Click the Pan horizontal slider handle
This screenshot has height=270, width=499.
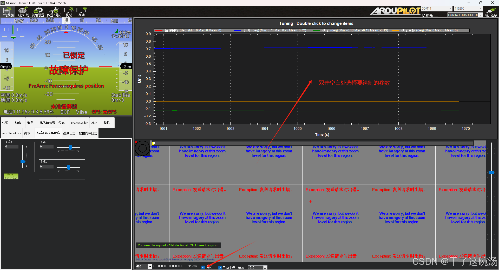[x=70, y=147]
